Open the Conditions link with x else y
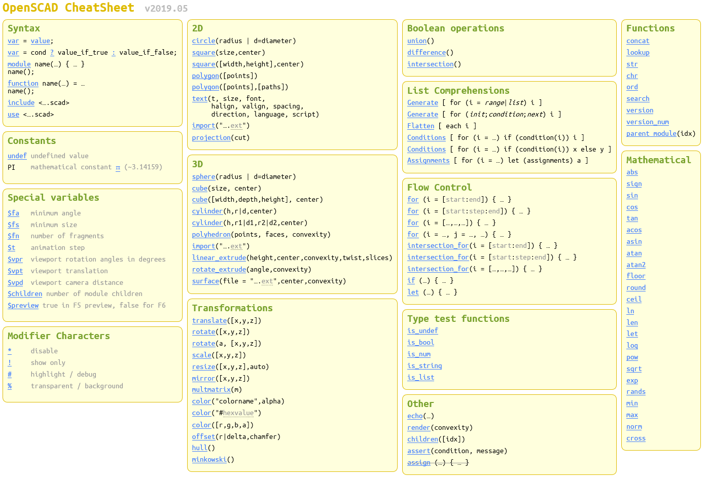Image resolution: width=708 pixels, height=479 pixels. click(427, 150)
